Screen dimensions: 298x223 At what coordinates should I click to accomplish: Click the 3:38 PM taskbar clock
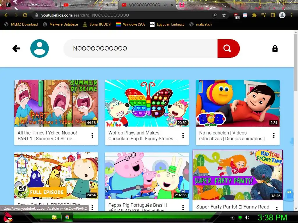coord(272,217)
